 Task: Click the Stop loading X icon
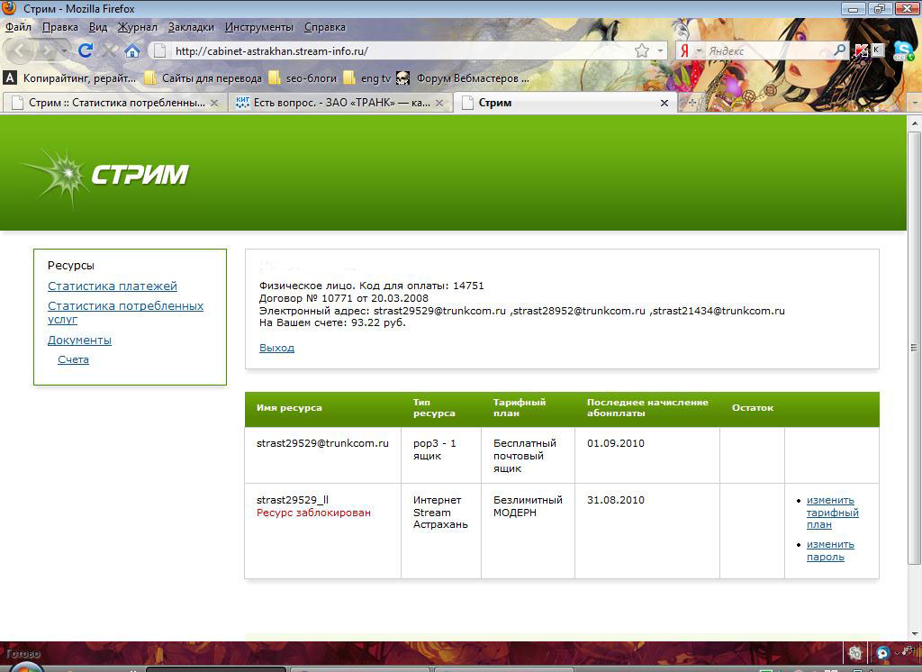tap(109, 51)
